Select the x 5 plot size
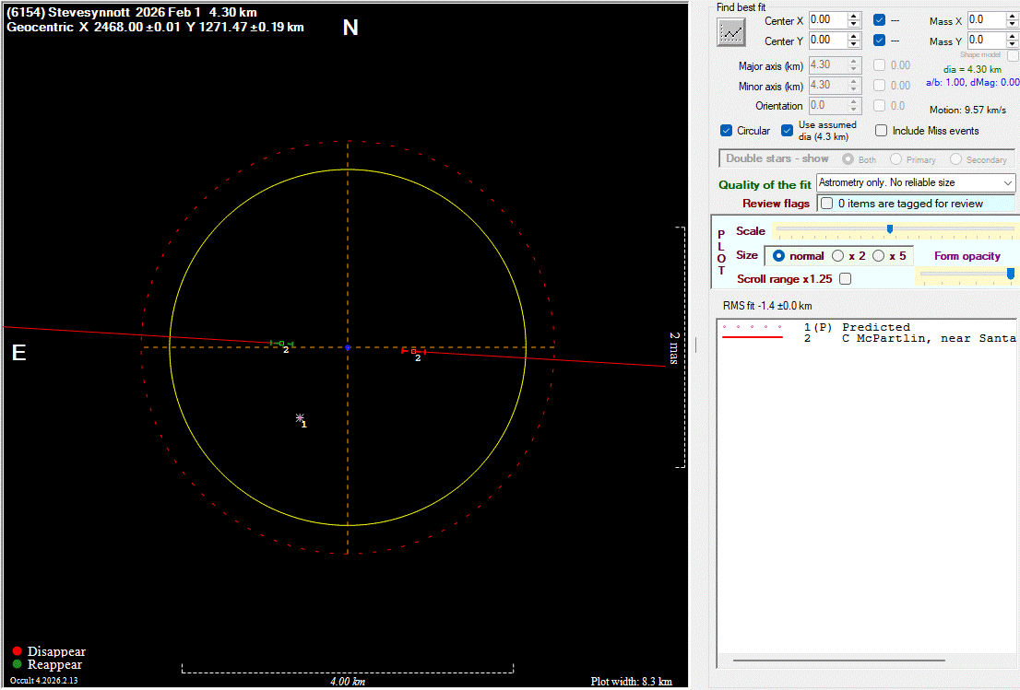 pyautogui.click(x=878, y=256)
